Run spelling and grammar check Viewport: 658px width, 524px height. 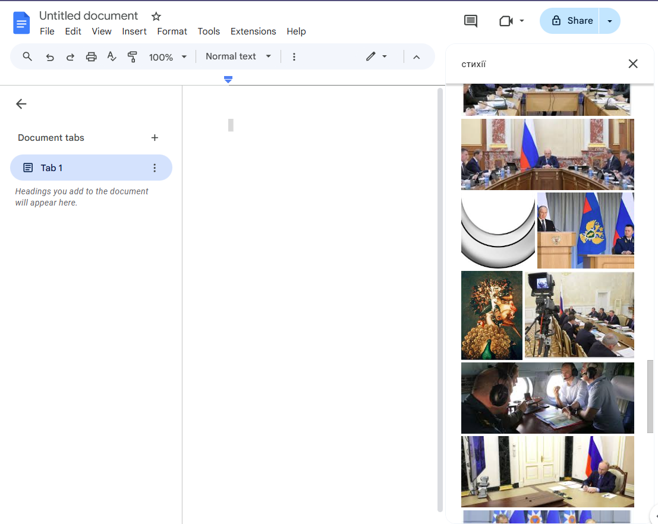(112, 56)
